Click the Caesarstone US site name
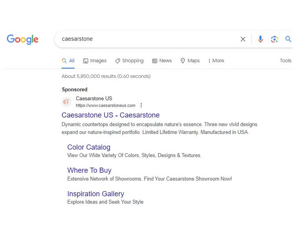The width and height of the screenshot is (304, 235). [x=94, y=99]
